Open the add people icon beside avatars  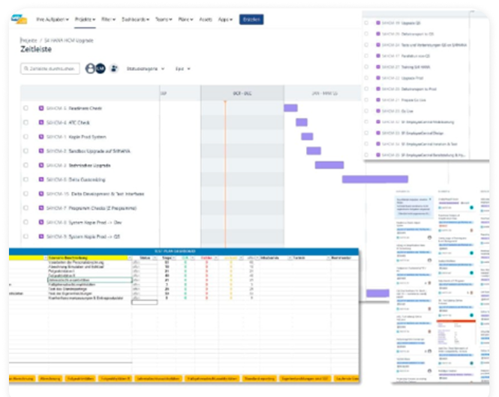point(114,69)
